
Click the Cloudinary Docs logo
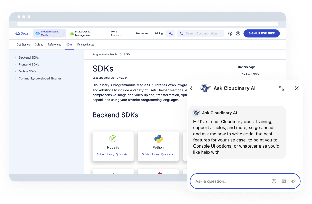click(22, 33)
